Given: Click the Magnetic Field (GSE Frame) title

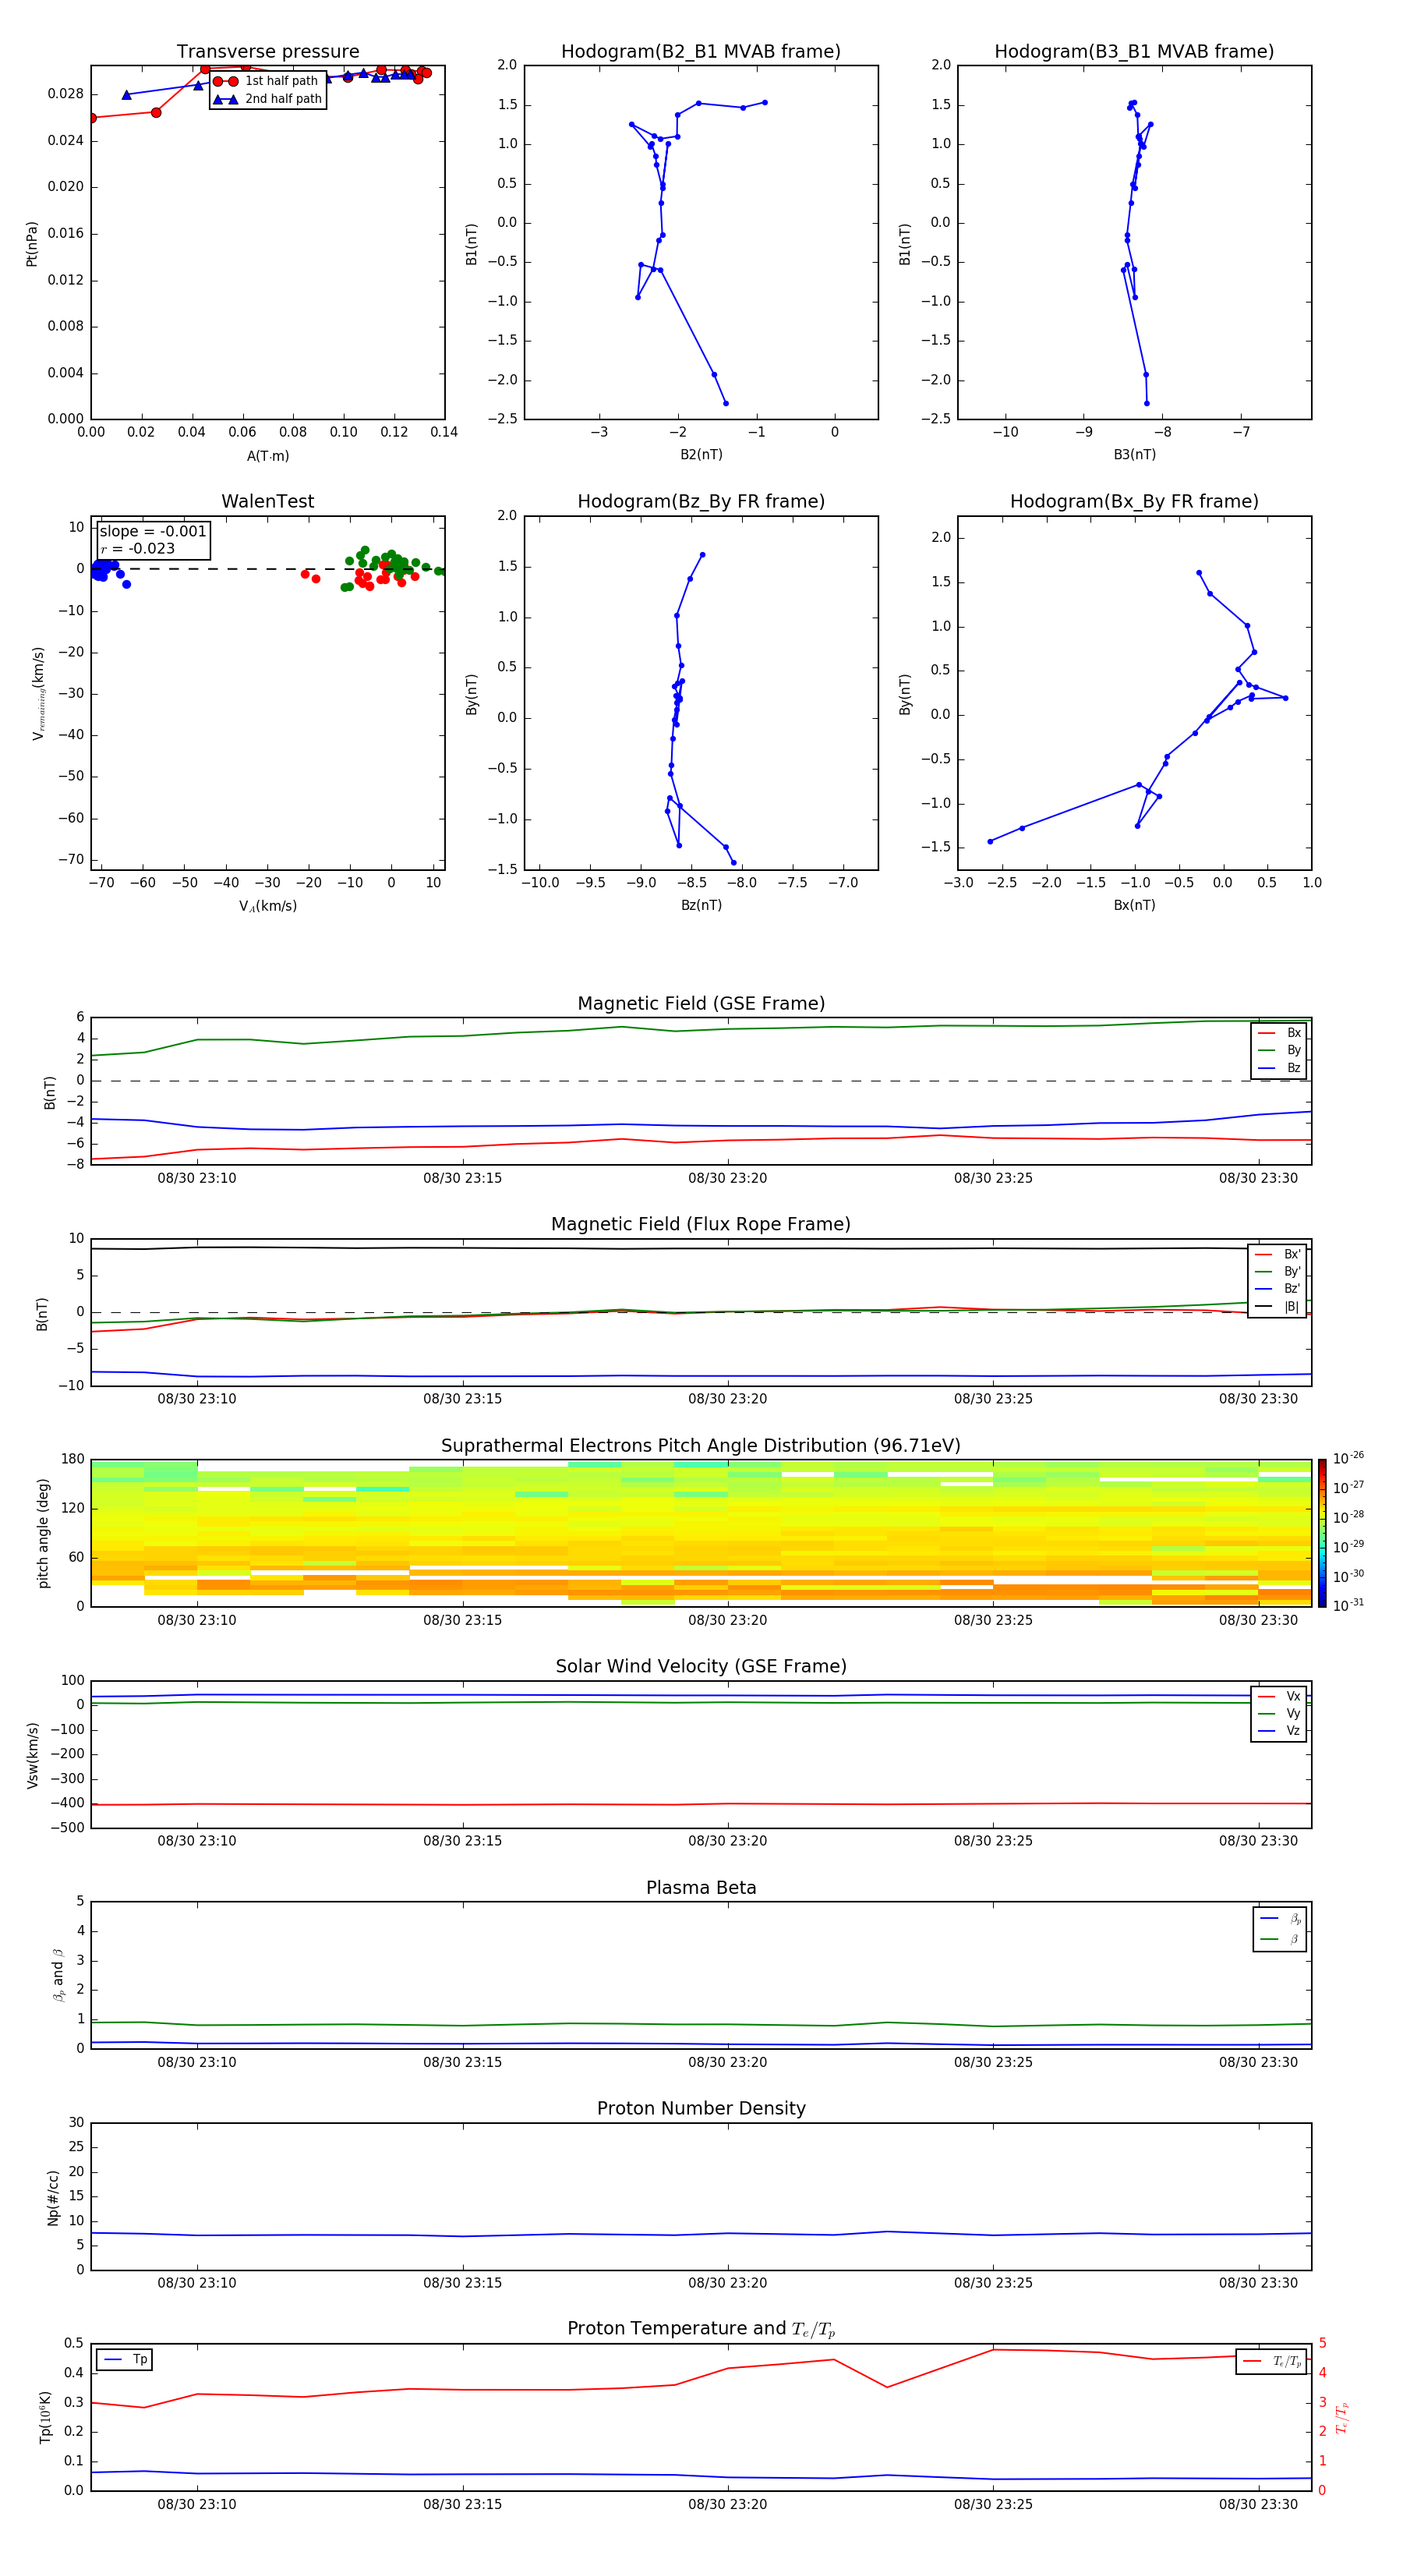Looking at the screenshot, I should tap(701, 1003).
